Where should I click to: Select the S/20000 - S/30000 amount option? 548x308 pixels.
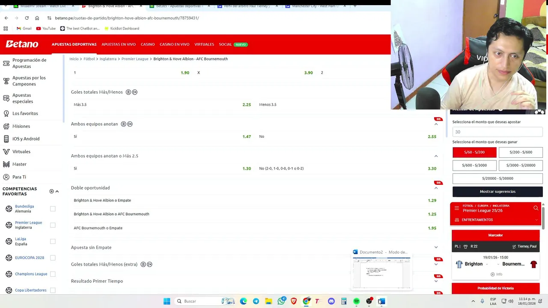497,178
